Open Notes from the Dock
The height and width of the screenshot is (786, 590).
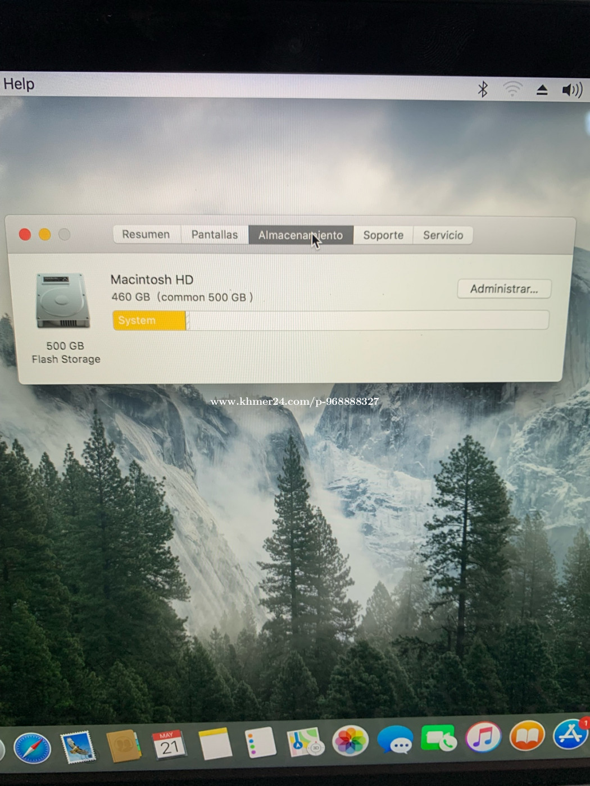[x=215, y=743]
